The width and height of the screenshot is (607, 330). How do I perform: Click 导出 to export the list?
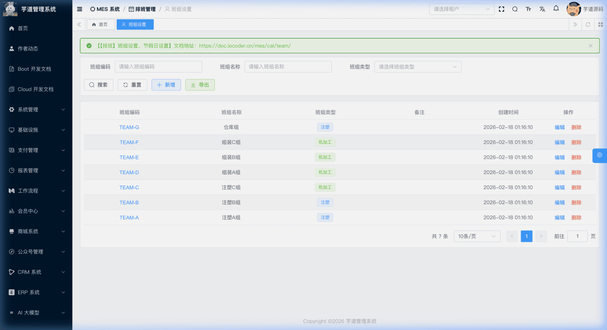tap(200, 85)
